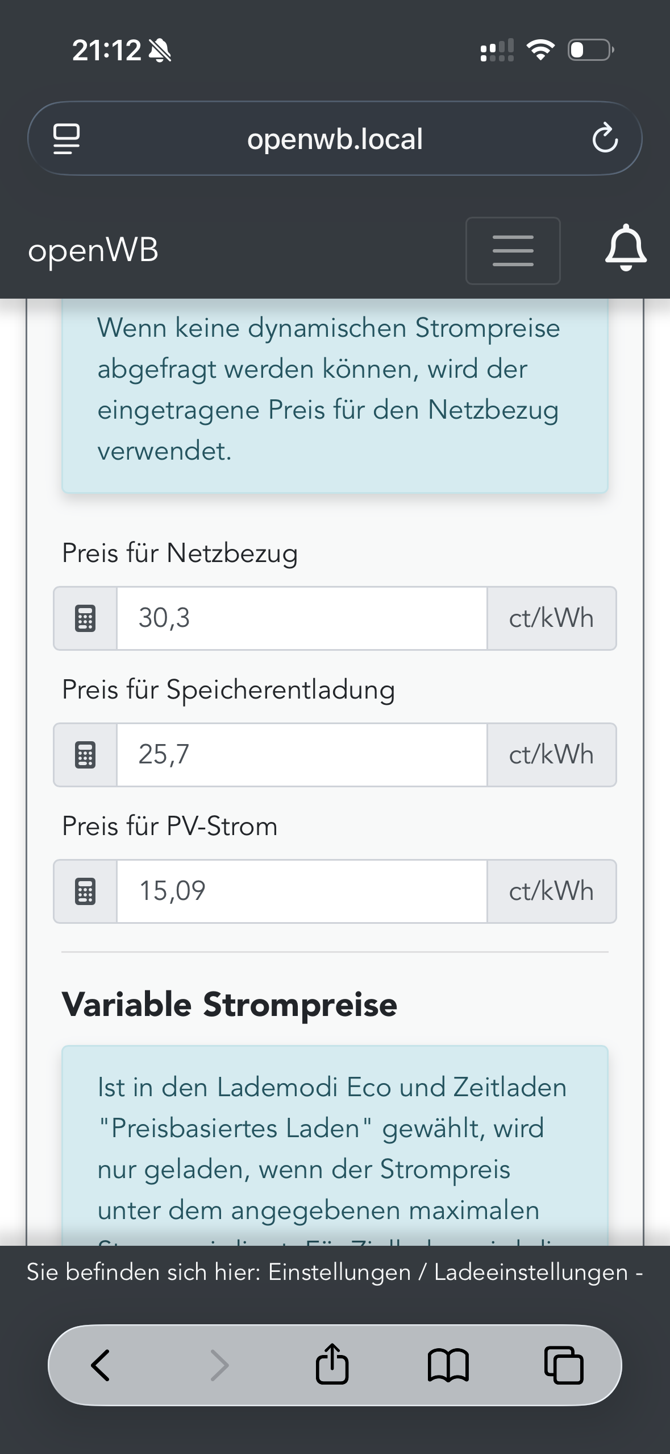Go back with the browser back arrow
The height and width of the screenshot is (1454, 670).
[x=101, y=1365]
